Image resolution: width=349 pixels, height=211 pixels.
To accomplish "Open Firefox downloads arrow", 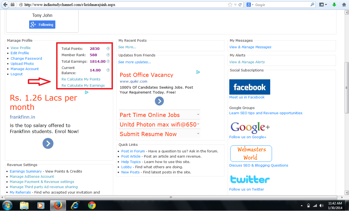I will pyautogui.click(x=334, y=5).
